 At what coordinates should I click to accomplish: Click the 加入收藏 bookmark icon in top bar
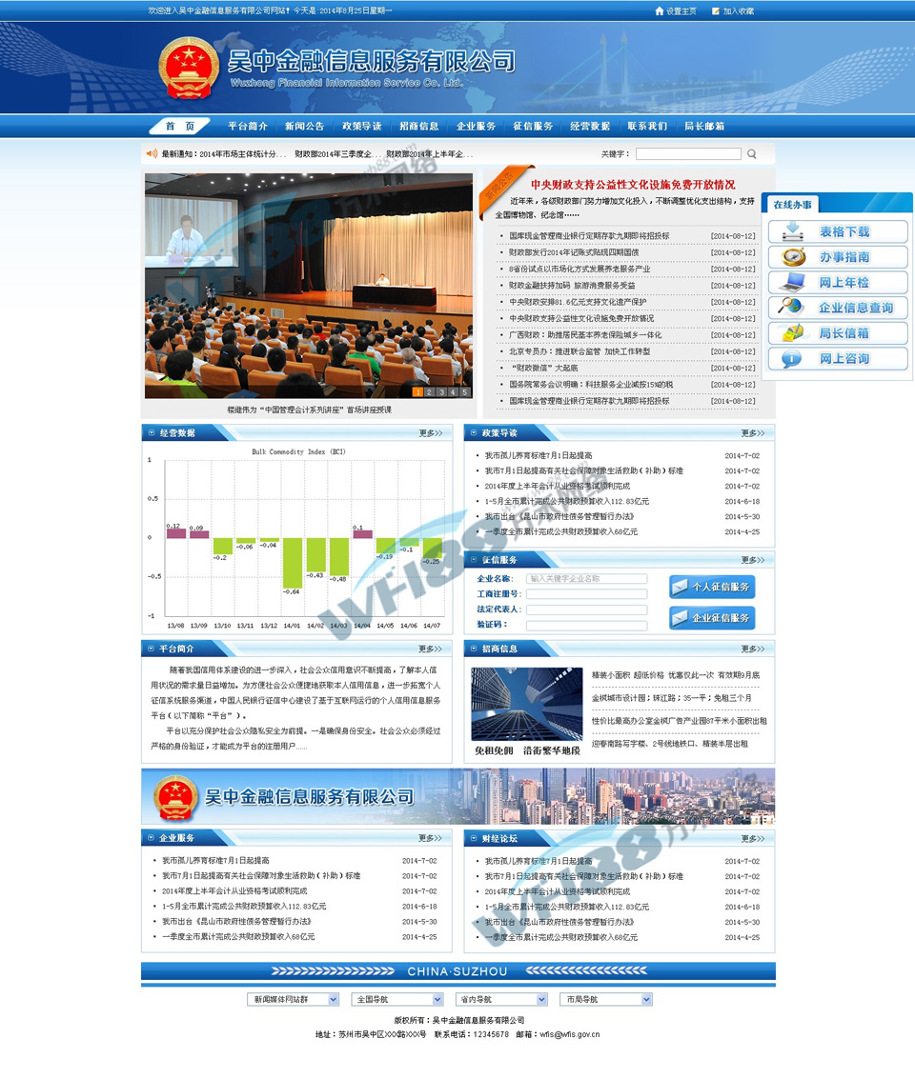tap(714, 11)
